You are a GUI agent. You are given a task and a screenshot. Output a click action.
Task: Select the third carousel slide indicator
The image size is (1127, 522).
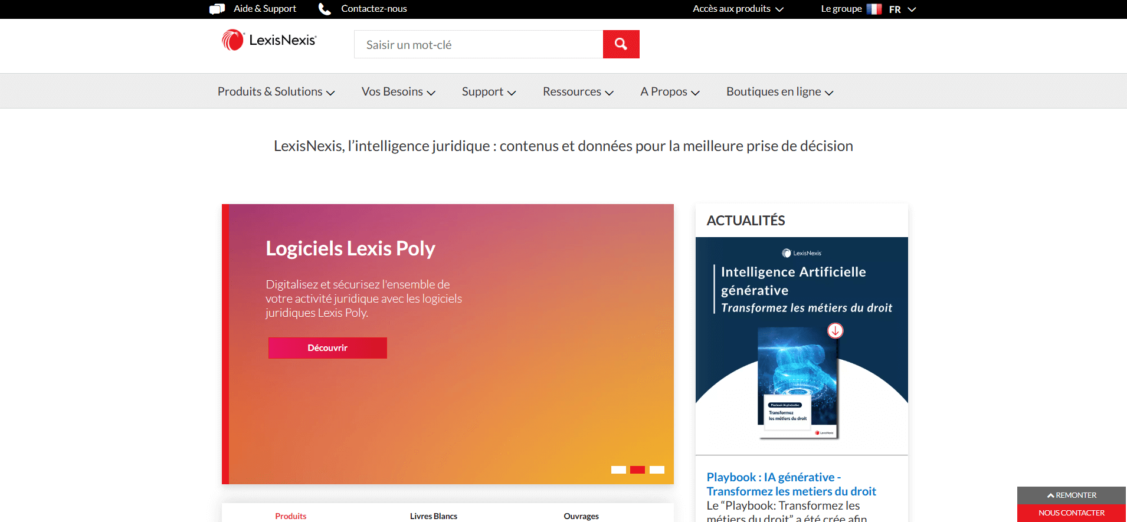[x=657, y=470]
